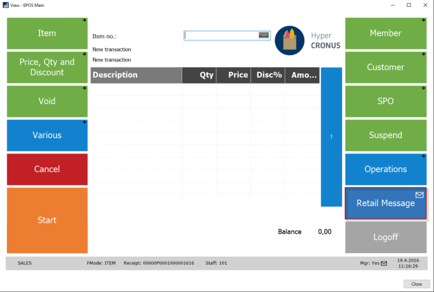Click the blue vertical page bar labeled 1
The image size is (434, 292).
click(x=331, y=137)
